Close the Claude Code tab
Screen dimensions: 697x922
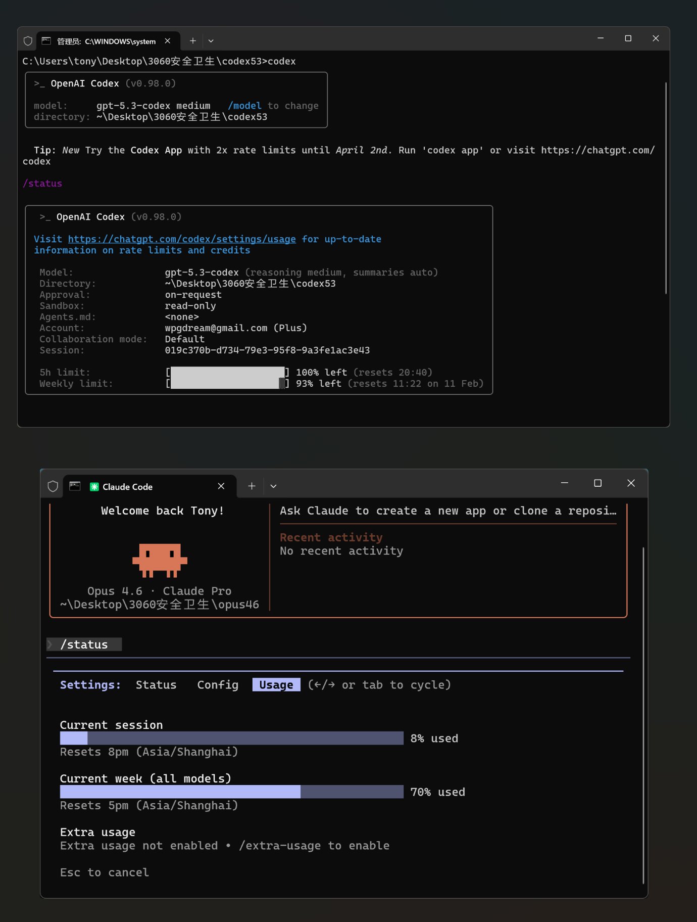click(221, 486)
